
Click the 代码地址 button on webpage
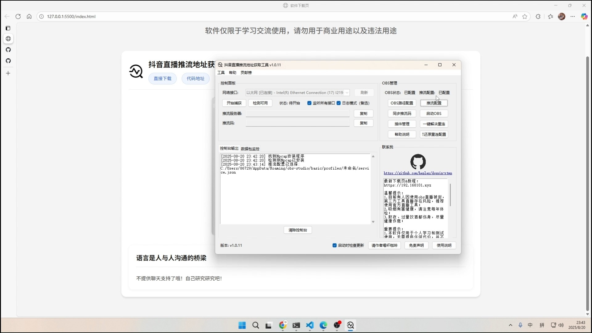pos(195,79)
